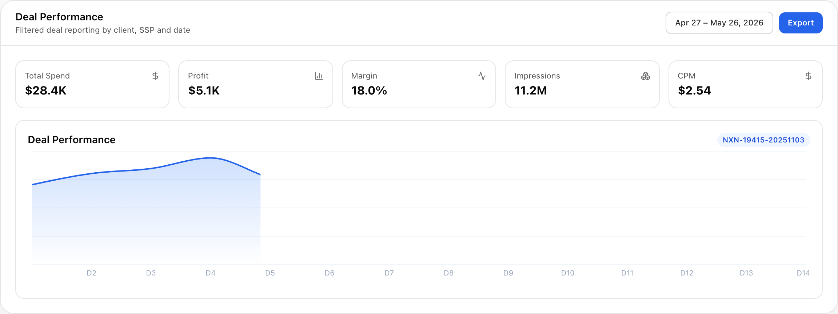Click the D14 axis label
838x314 pixels.
click(803, 273)
